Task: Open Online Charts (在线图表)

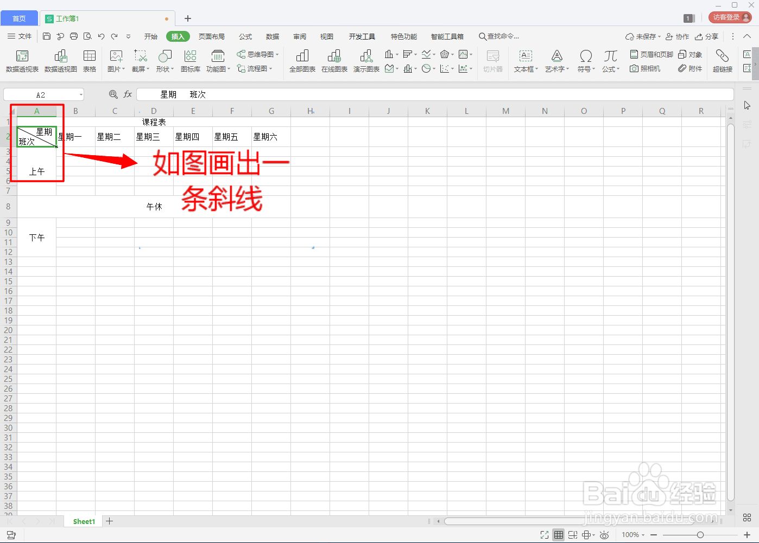Action: (x=334, y=61)
